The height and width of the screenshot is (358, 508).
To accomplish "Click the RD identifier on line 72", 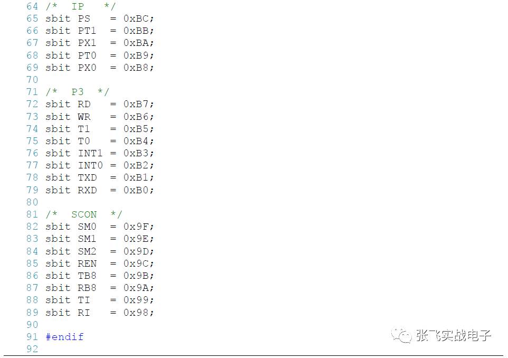I will point(84,104).
